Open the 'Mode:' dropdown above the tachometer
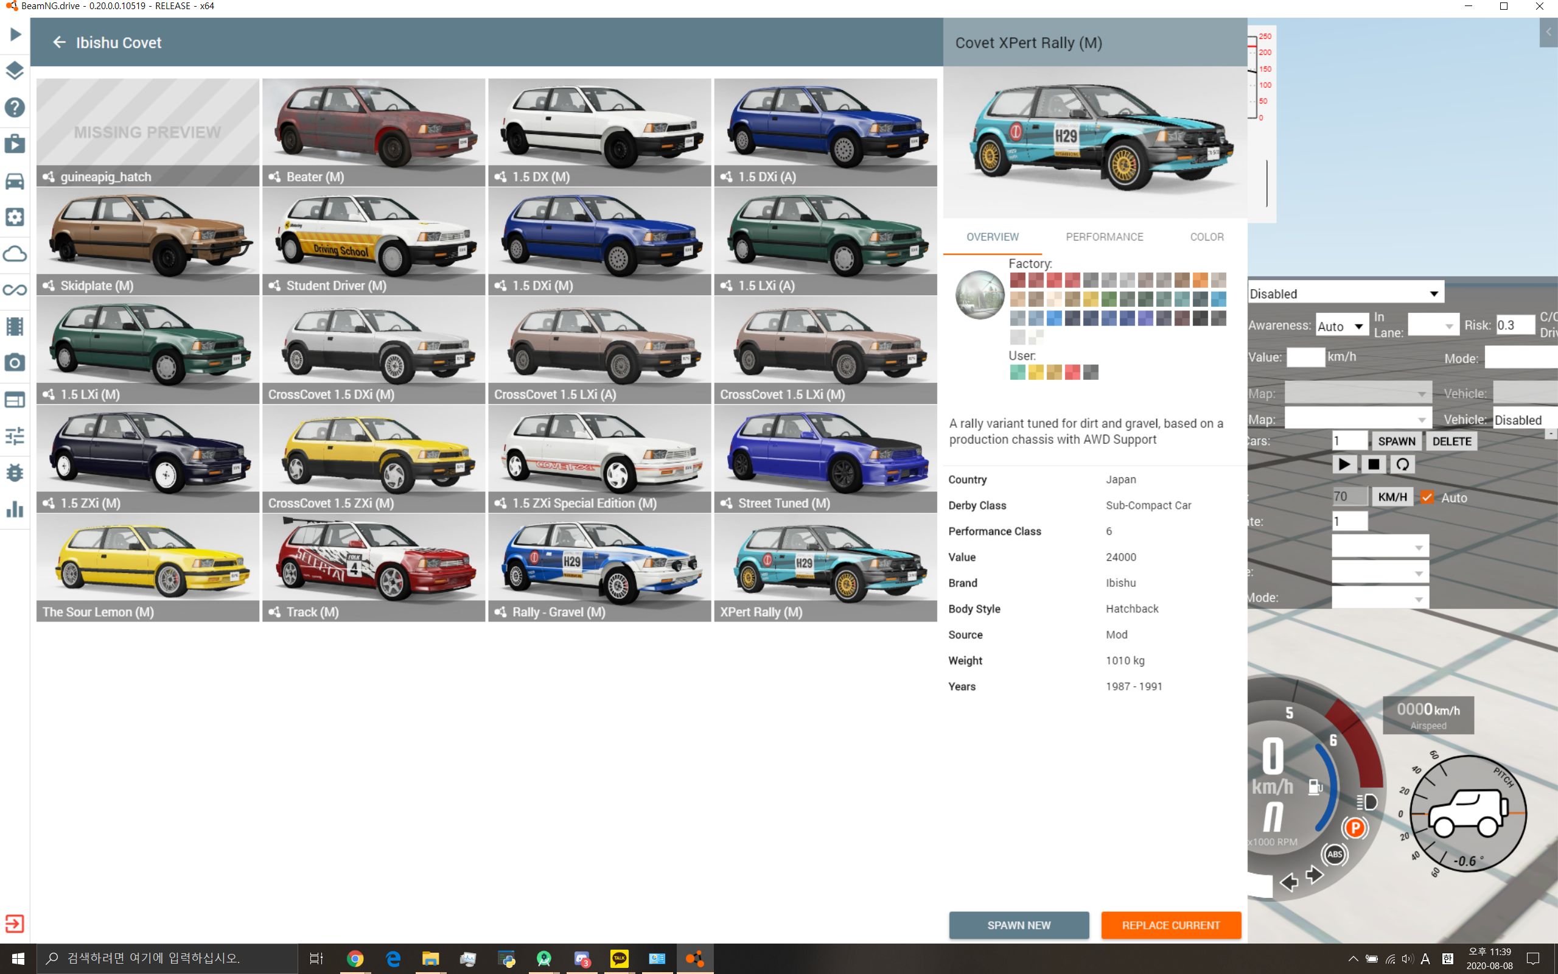 coord(1380,598)
